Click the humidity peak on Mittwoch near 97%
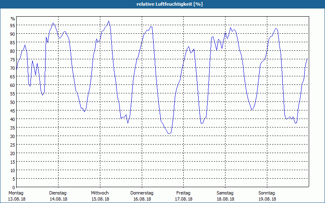Viewport: 325px width, 203px height. 108,21
